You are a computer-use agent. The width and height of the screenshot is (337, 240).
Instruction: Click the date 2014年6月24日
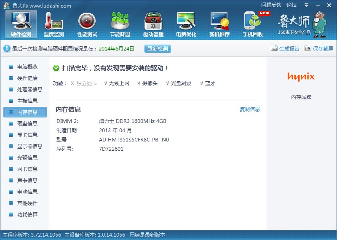click(116, 48)
